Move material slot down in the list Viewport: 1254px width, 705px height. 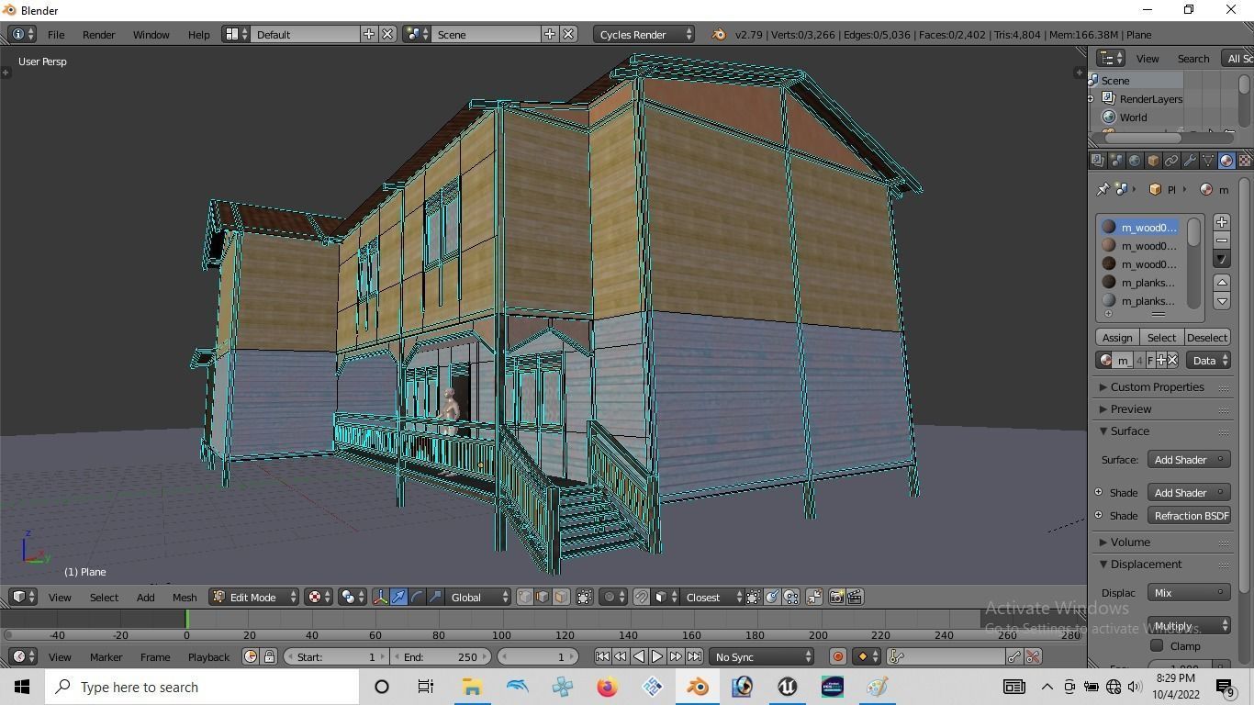tap(1222, 300)
